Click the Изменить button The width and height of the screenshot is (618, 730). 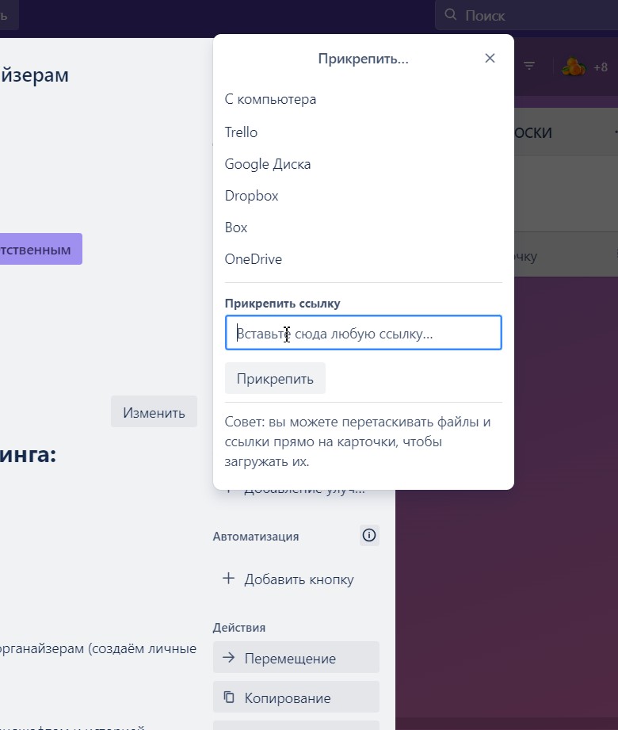[154, 411]
